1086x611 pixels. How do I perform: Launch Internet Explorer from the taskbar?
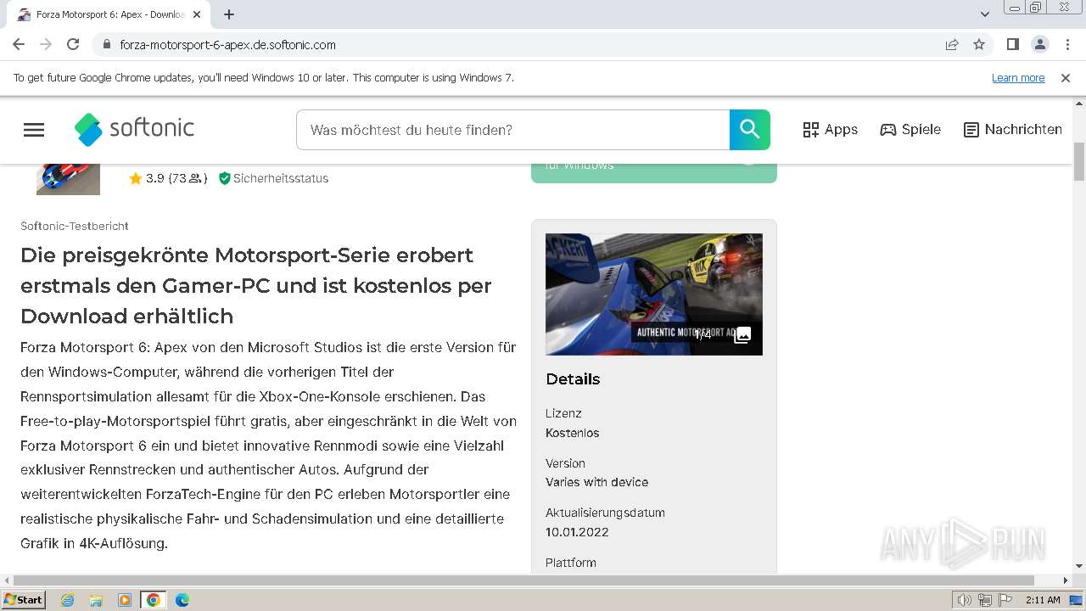(x=68, y=600)
